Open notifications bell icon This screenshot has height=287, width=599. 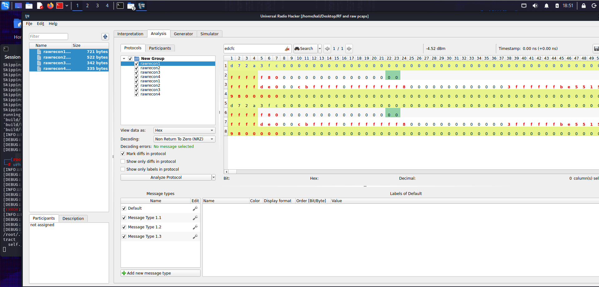point(547,6)
